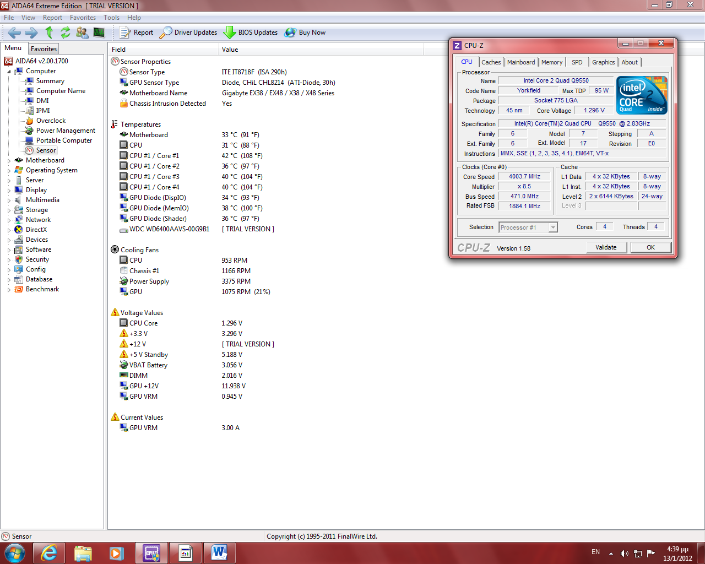Switch to About tab in CPU-Z
Image resolution: width=705 pixels, height=564 pixels.
click(x=630, y=62)
